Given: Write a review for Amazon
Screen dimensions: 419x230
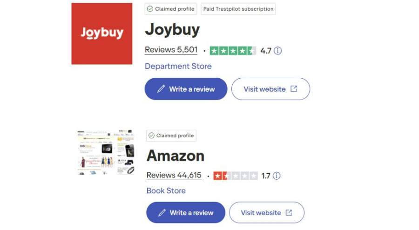Looking at the screenshot, I should click(x=186, y=213).
